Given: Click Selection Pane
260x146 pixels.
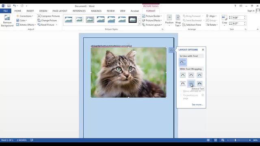Looking at the screenshot, I should tap(192, 25).
